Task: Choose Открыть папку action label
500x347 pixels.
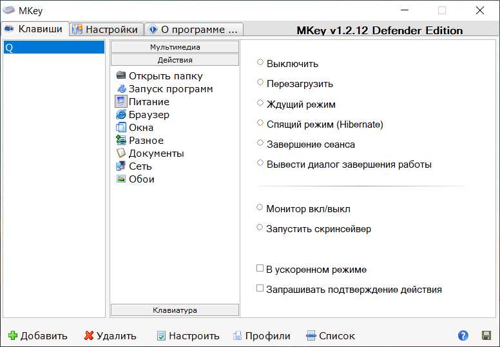Action: click(166, 76)
